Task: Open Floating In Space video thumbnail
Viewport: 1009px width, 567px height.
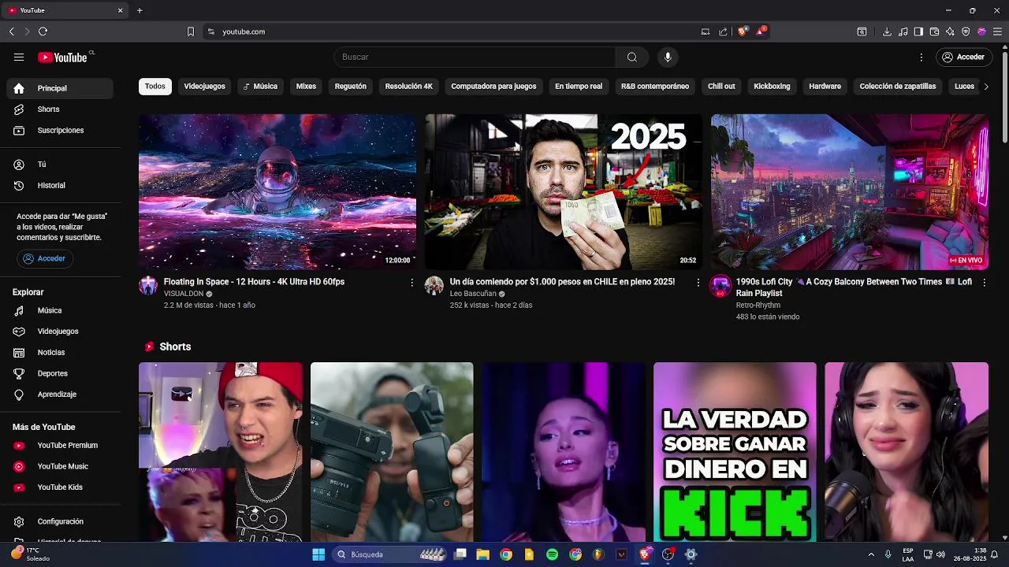Action: (277, 192)
